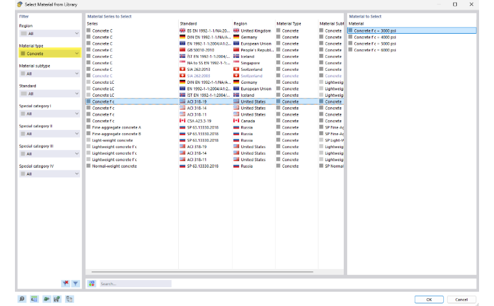The height and width of the screenshot is (306, 494).
Task: Click the green arrow import icon in bottom toolbar
Action: click(46, 299)
